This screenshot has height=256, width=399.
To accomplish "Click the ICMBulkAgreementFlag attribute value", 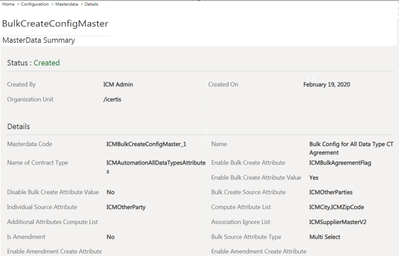I will point(340,163).
